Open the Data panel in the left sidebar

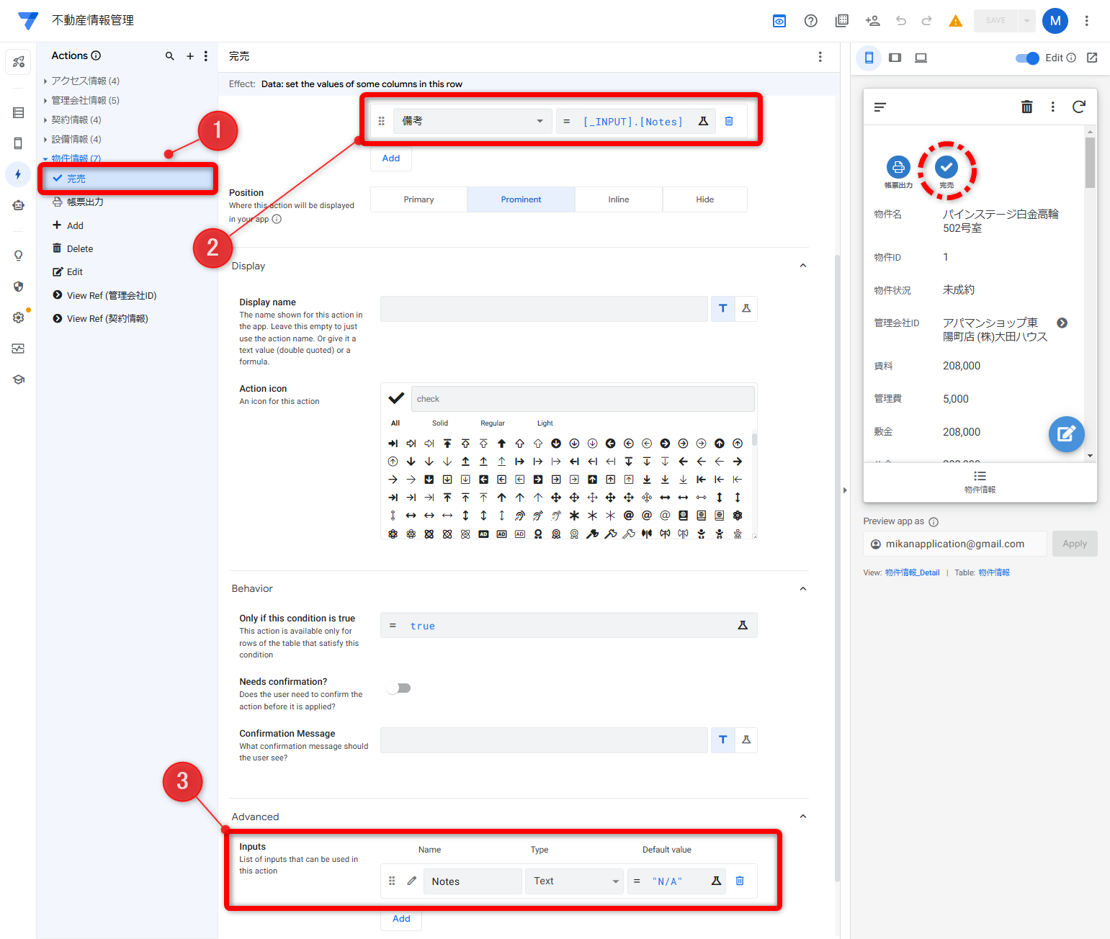pyautogui.click(x=18, y=112)
